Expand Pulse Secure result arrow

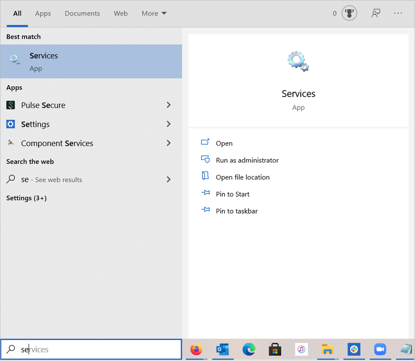tap(169, 105)
